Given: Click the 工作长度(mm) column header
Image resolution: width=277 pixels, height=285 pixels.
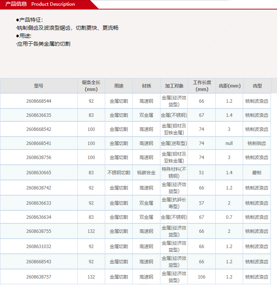Looking at the screenshot, I should click(202, 86).
